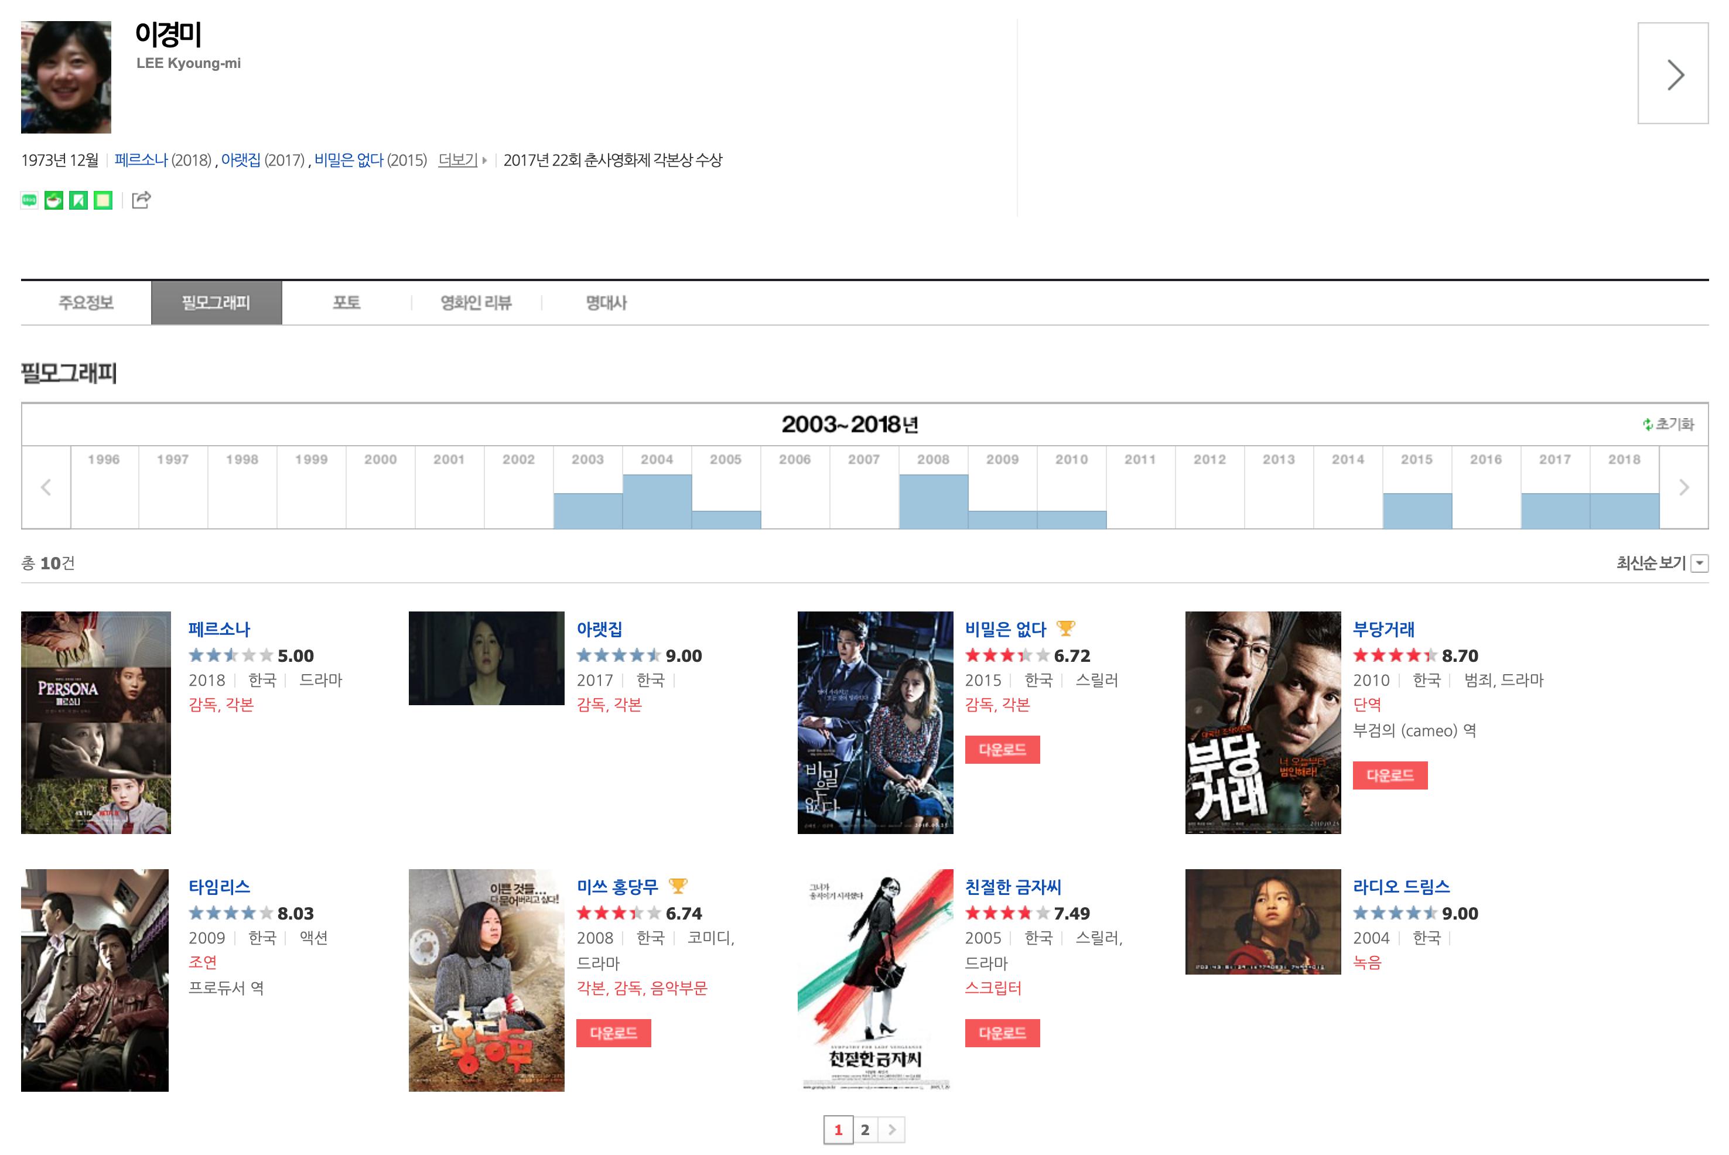Click the green memo share icon

[103, 200]
